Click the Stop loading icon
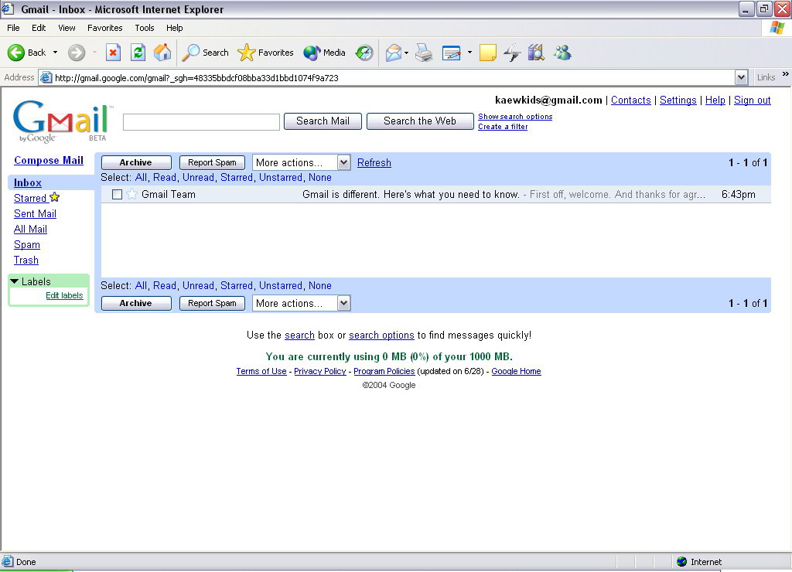Viewport: 792px width, 572px height. (x=113, y=53)
